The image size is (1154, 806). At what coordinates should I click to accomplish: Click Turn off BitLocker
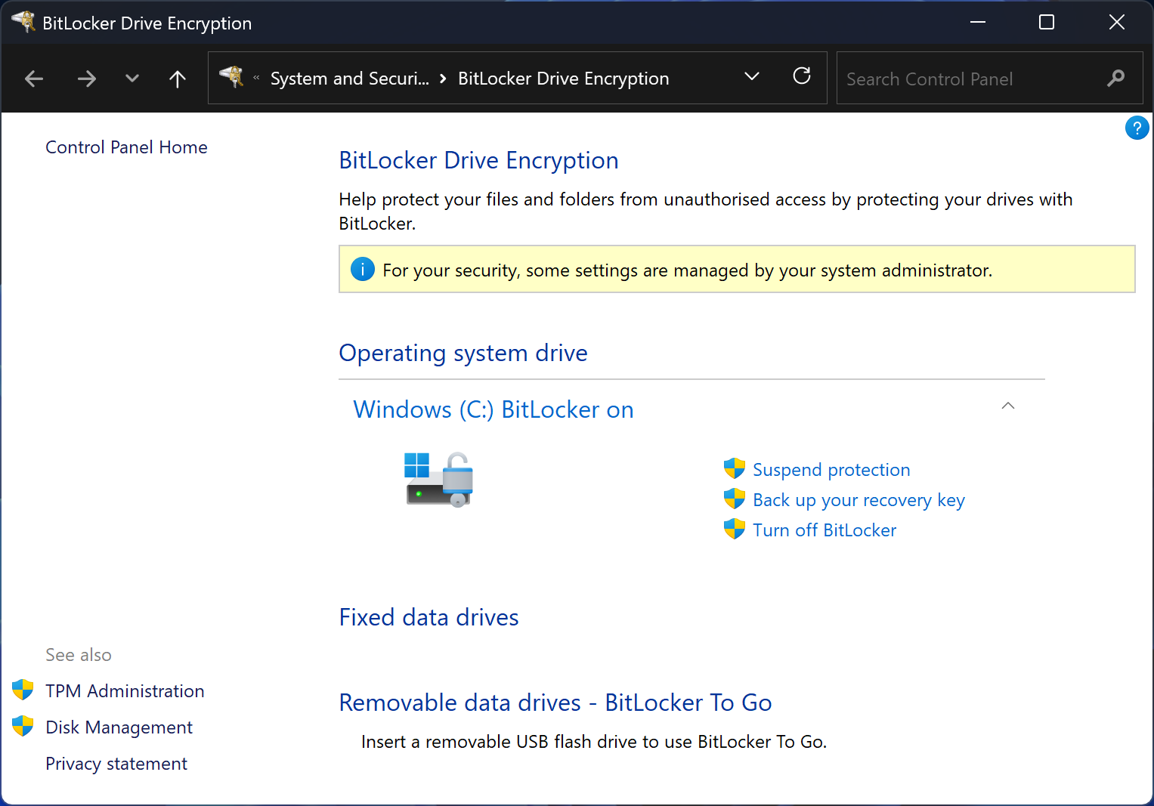click(824, 530)
